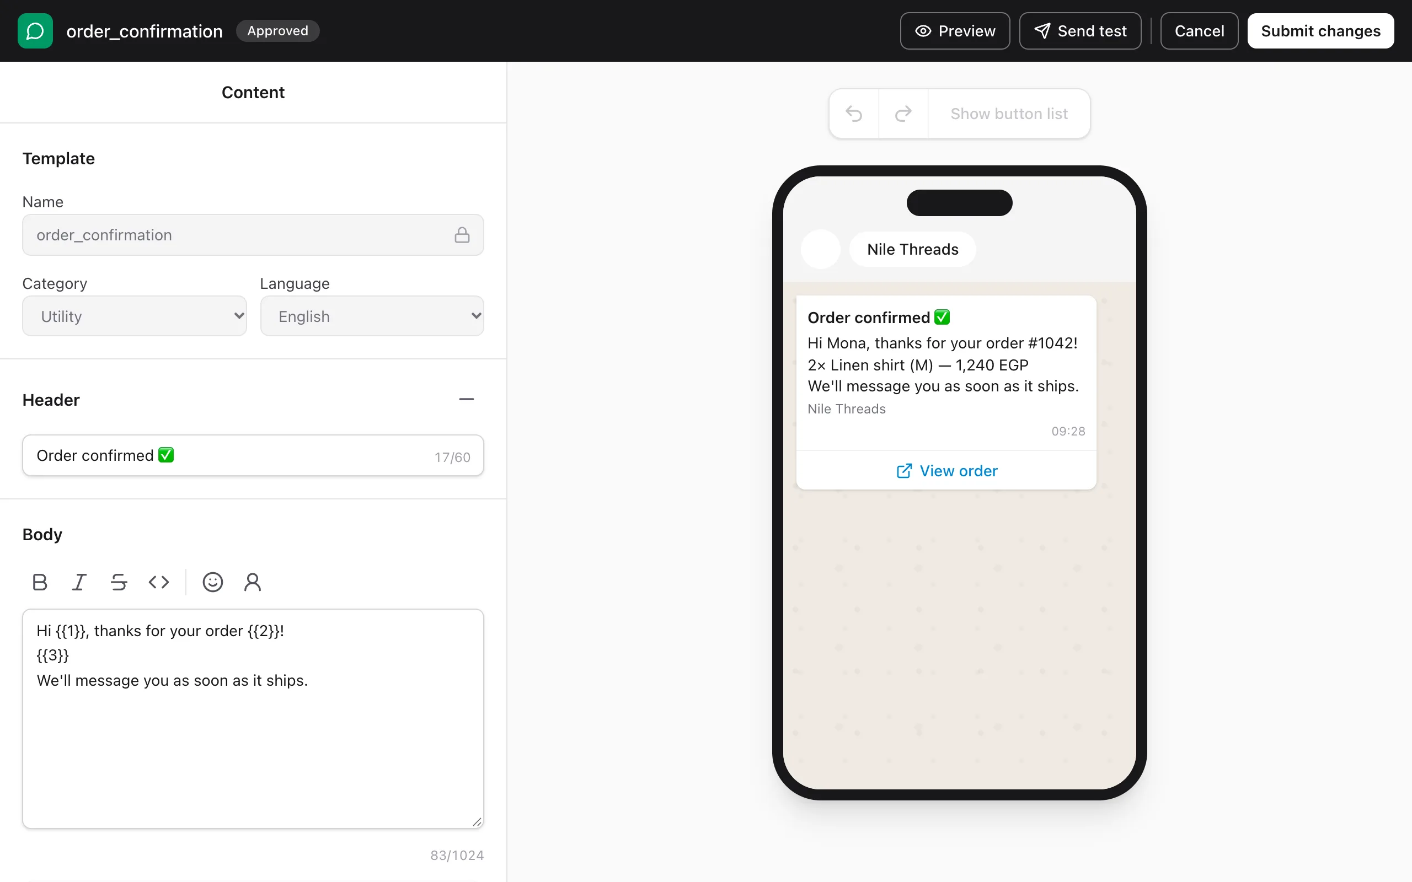This screenshot has width=1412, height=882.
Task: Redo change in preview toolbar
Action: (903, 114)
